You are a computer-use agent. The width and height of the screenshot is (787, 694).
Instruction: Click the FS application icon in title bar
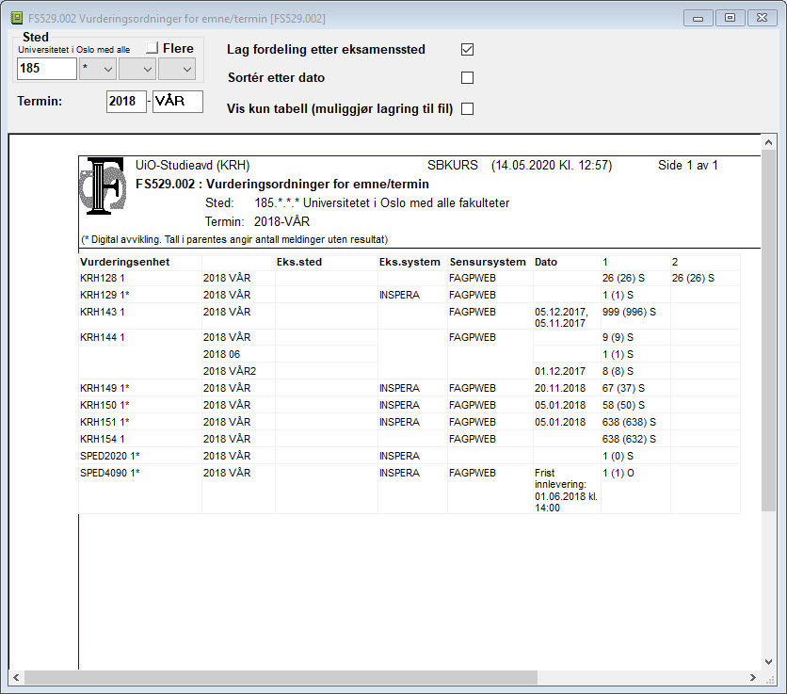pyautogui.click(x=17, y=19)
